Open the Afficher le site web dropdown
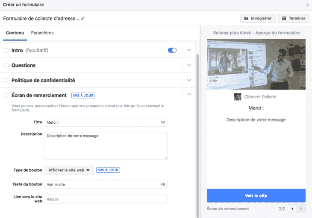 (69, 170)
